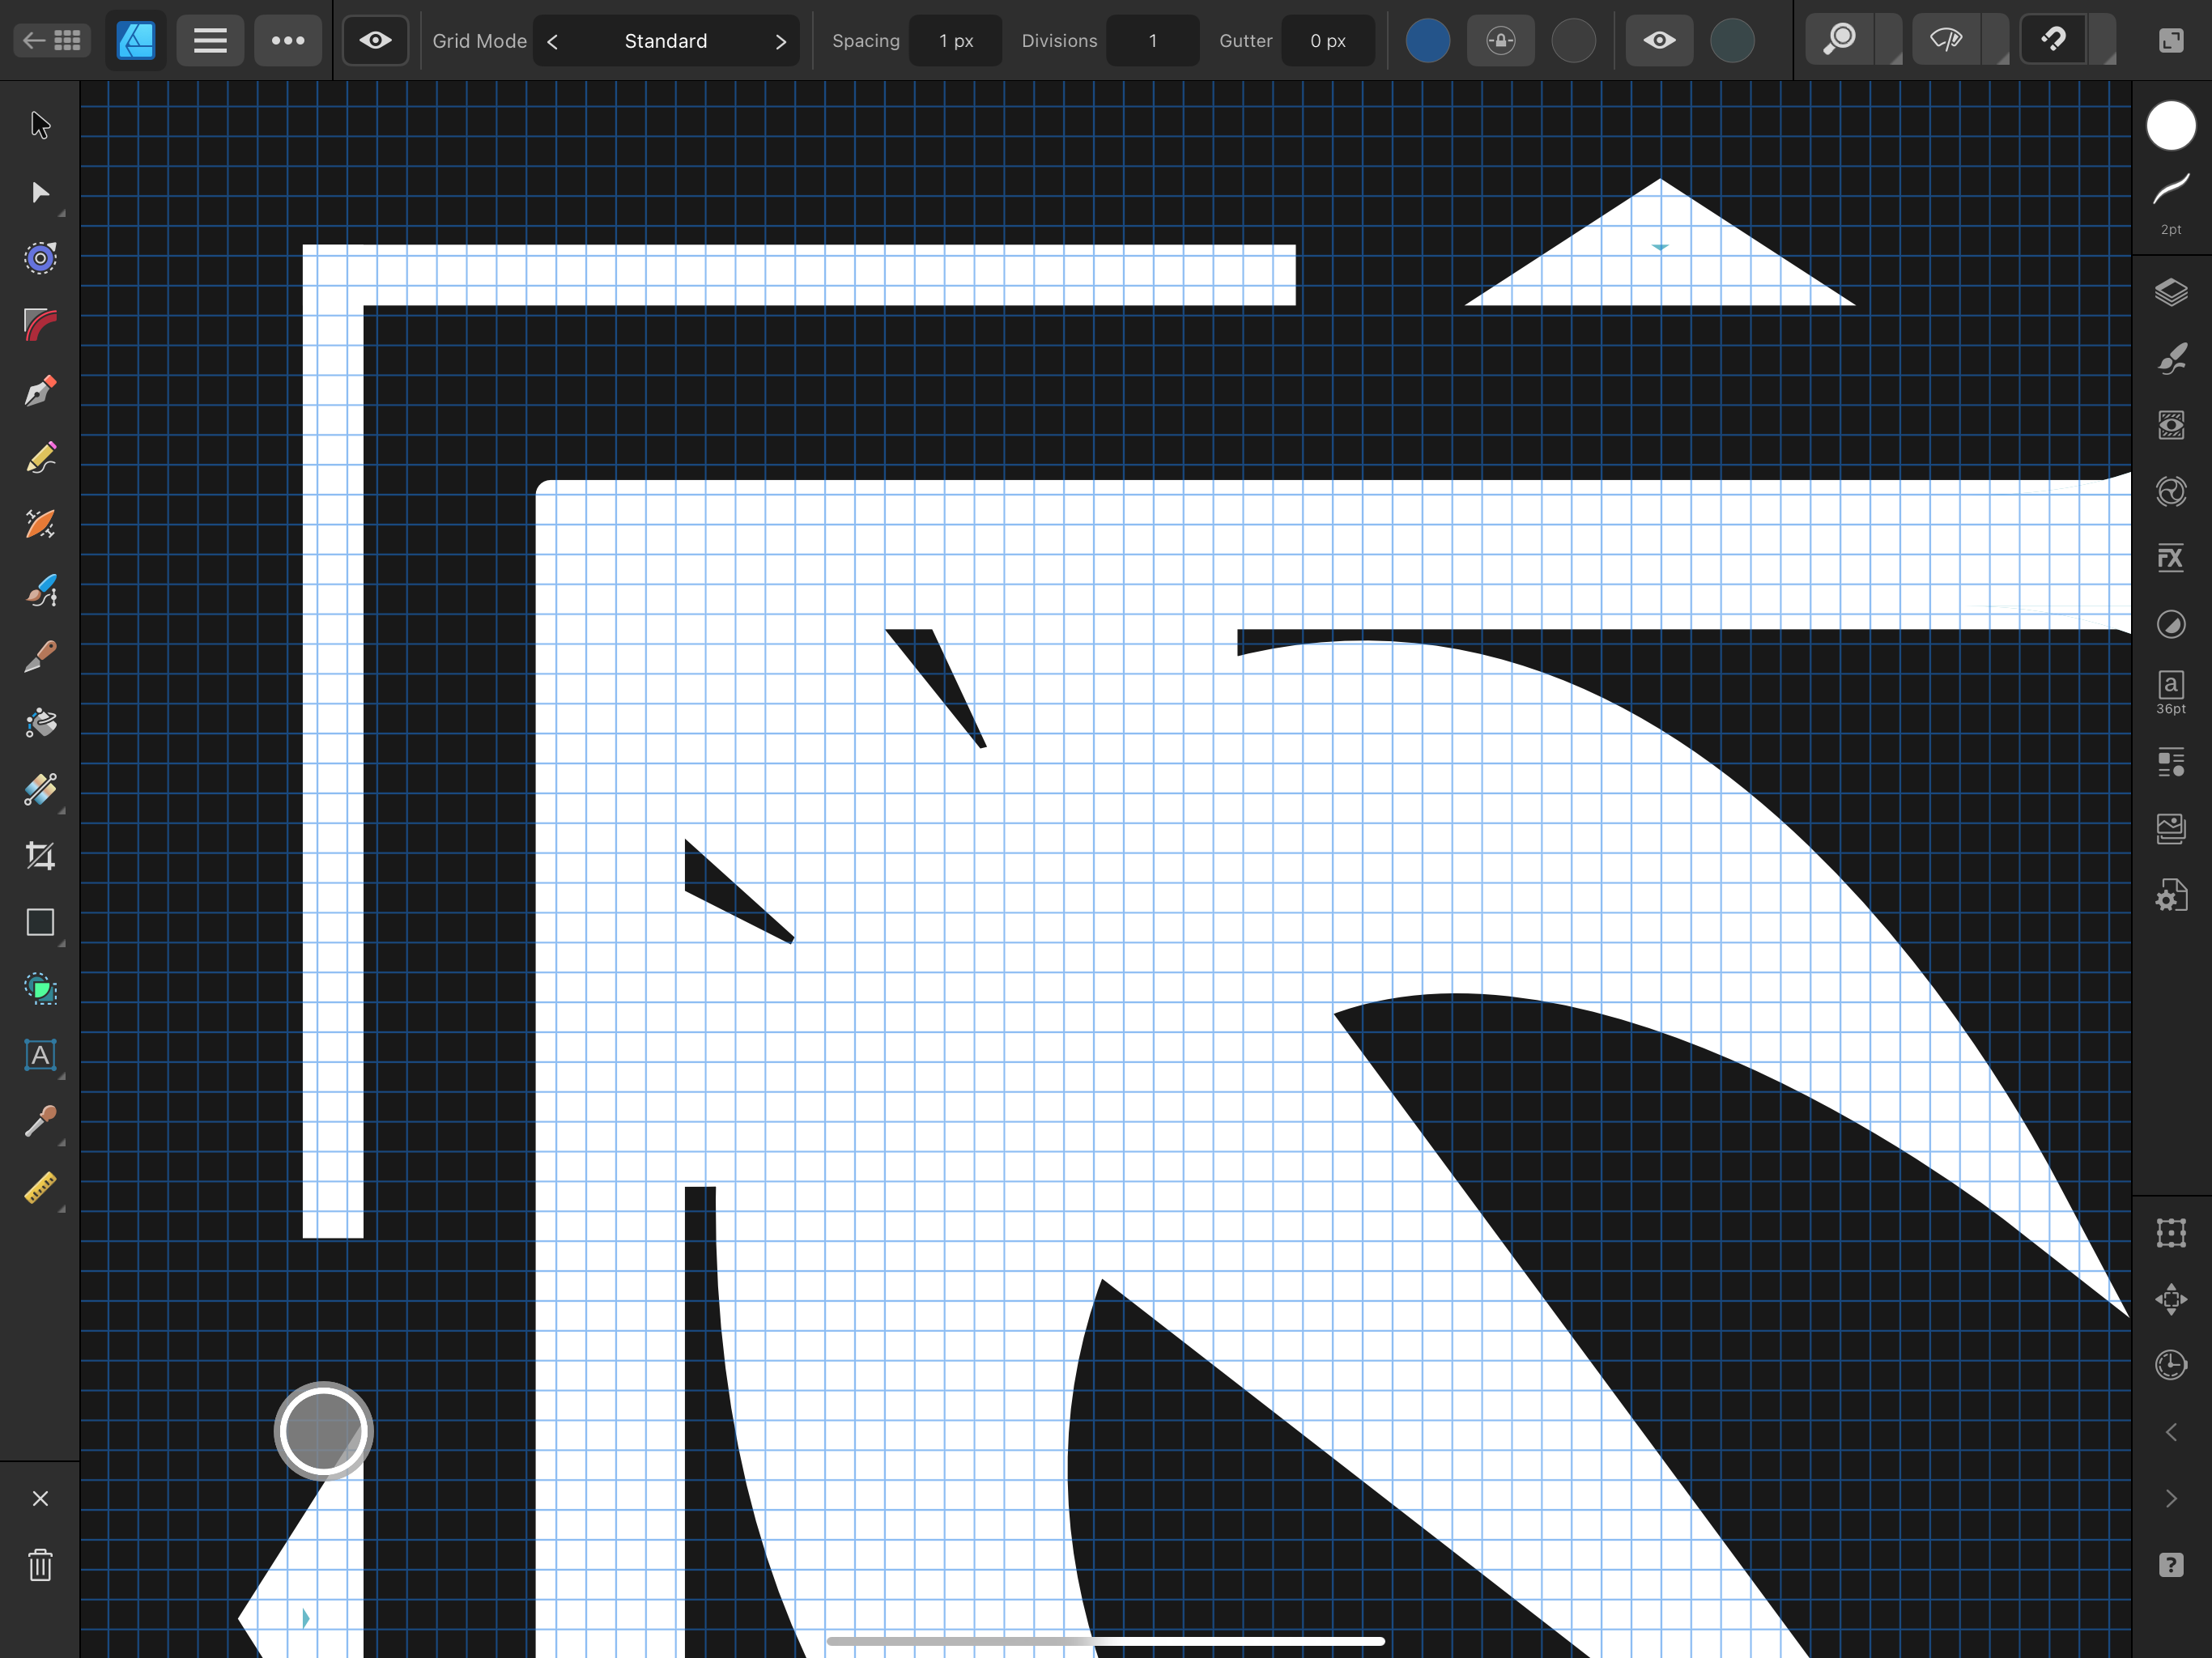Toggle grid visibility eye button
Image resolution: width=2212 pixels, height=1658 pixels.
375,40
